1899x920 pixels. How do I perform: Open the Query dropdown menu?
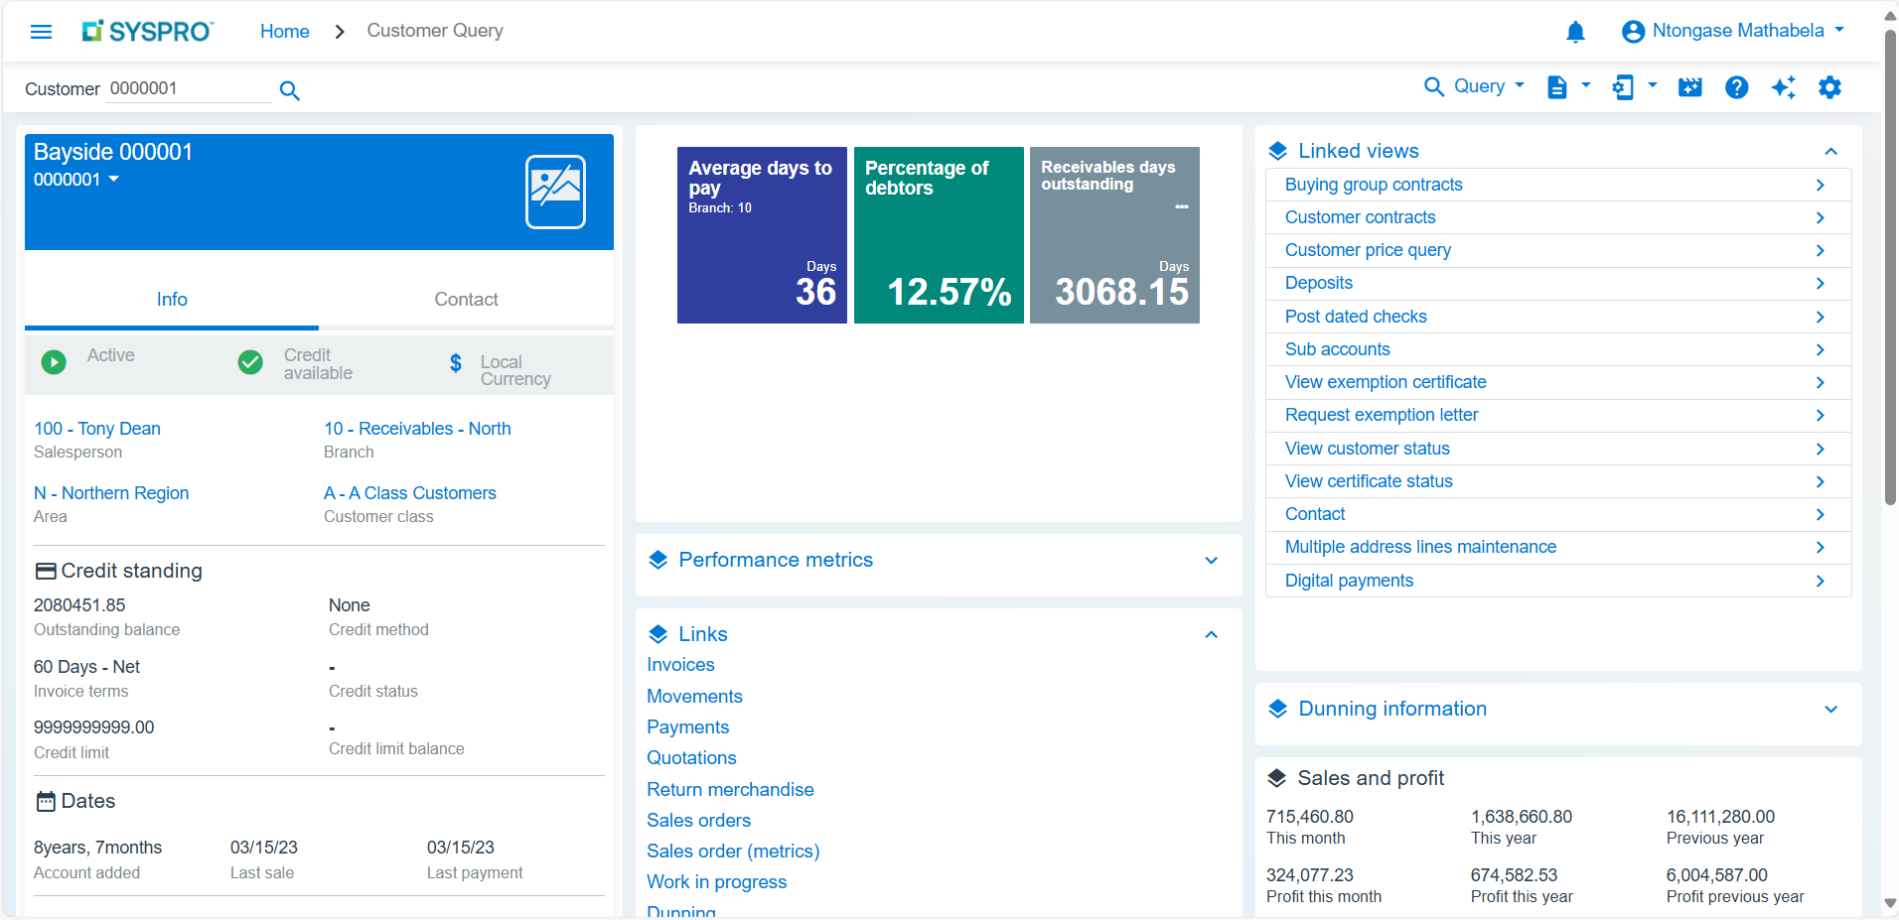click(1475, 86)
